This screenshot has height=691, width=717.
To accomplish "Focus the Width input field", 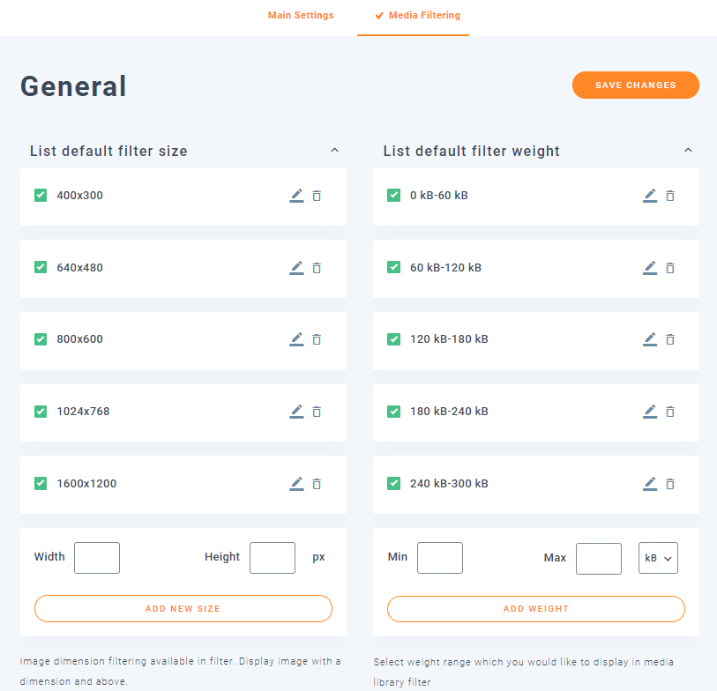I will pos(97,558).
